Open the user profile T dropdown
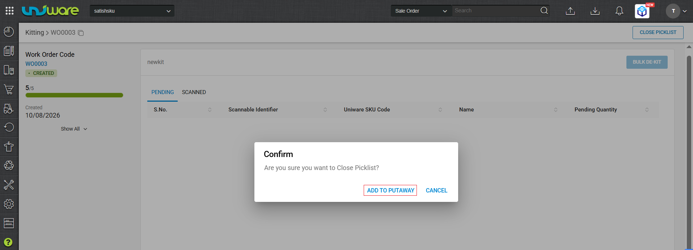Image resolution: width=693 pixels, height=250 pixels. point(676,11)
